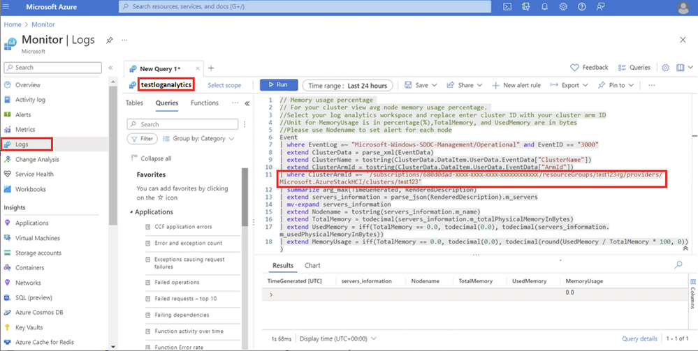Create a New alert rule
This screenshot has height=351, width=698.
coord(516,85)
